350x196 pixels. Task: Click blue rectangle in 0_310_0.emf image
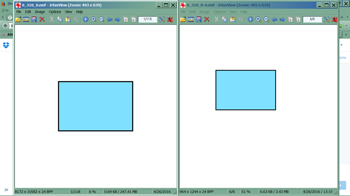[x=96, y=106]
